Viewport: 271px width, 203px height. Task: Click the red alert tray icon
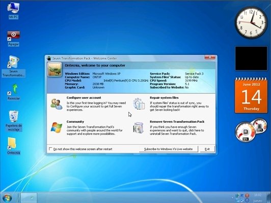point(247,195)
